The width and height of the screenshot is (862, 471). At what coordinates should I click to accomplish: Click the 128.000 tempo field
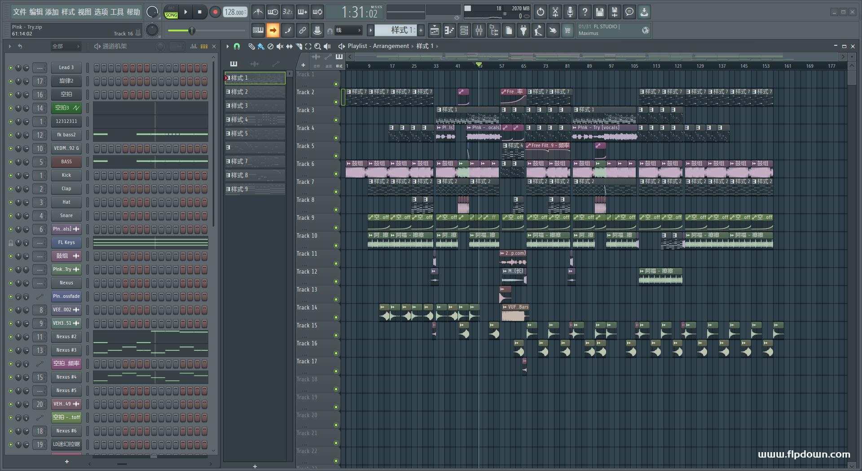point(235,12)
